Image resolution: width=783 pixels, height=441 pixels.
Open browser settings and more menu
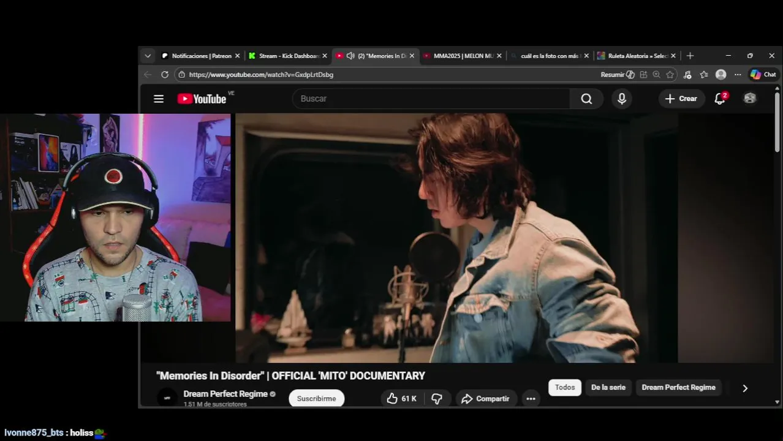coord(738,74)
